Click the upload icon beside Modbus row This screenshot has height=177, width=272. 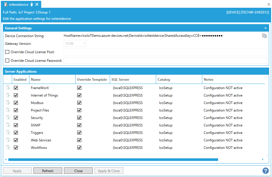click(x=8, y=103)
